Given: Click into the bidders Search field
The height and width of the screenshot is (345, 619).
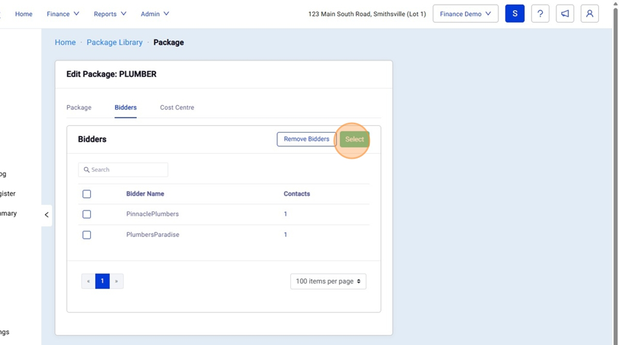Looking at the screenshot, I should coord(124,170).
